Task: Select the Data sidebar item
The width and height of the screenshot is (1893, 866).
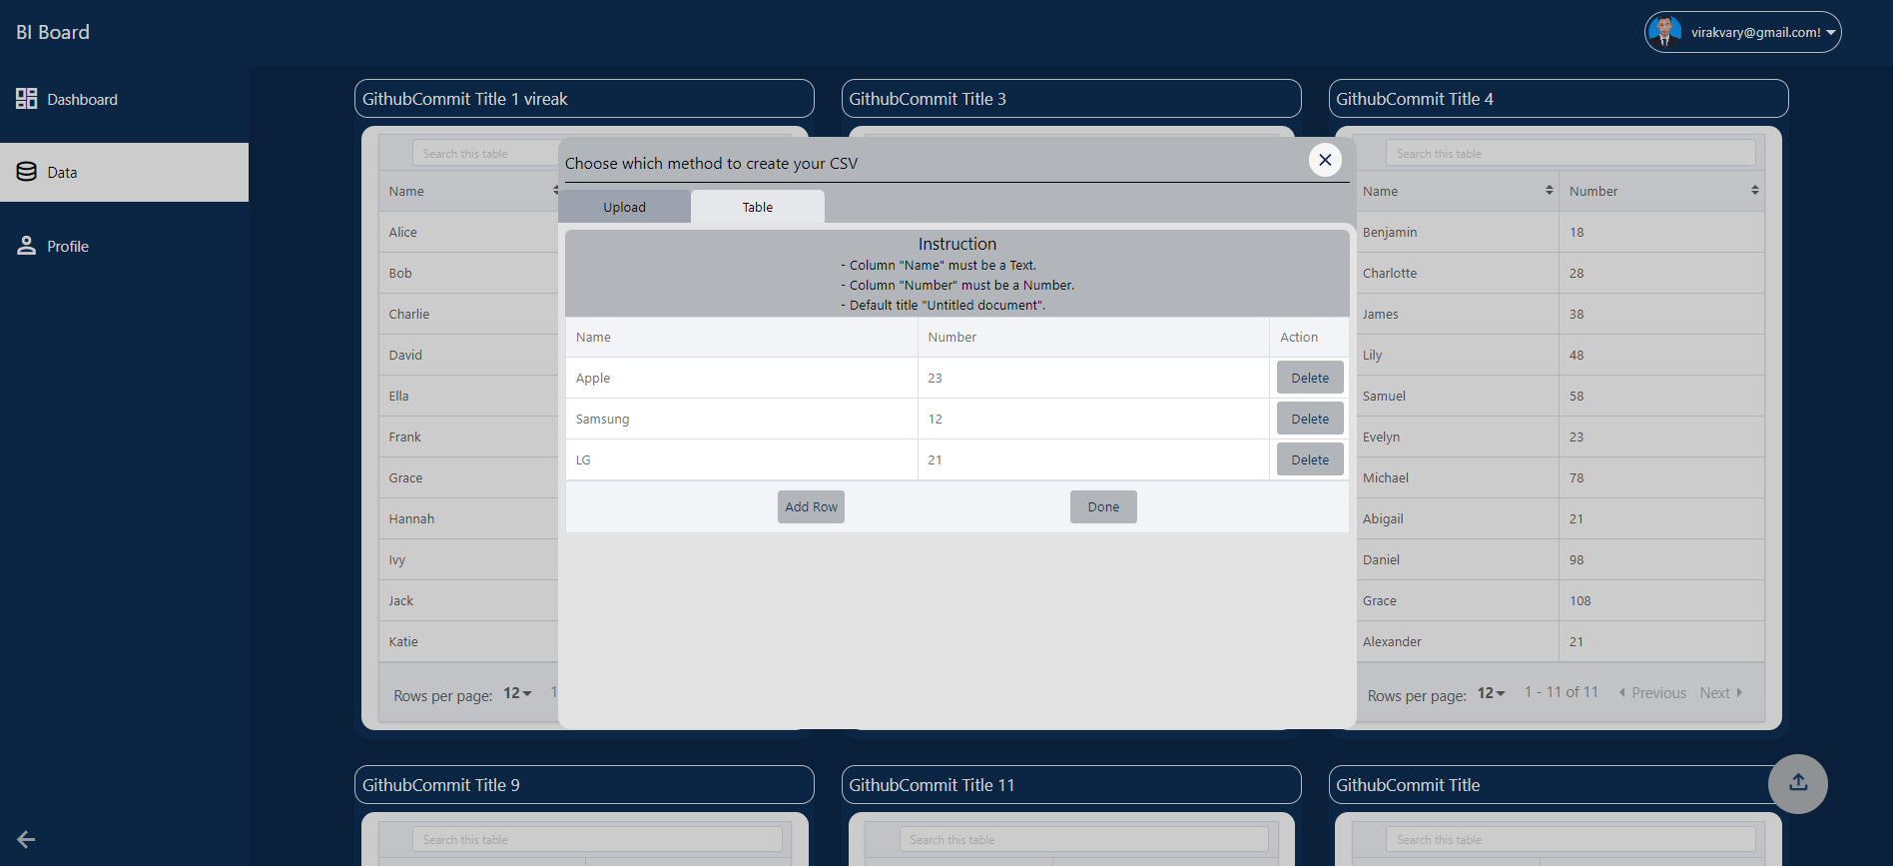Action: tap(124, 172)
